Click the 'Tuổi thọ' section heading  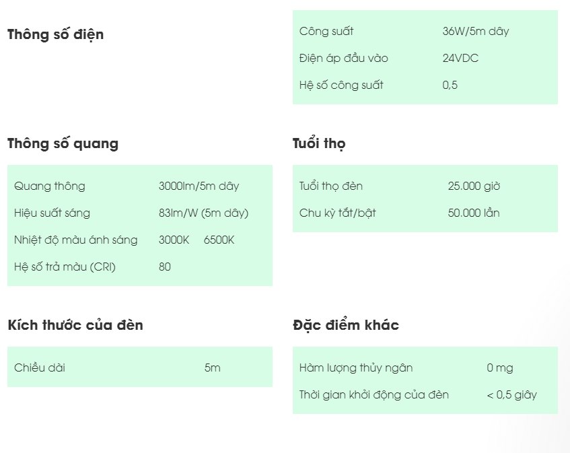click(319, 143)
